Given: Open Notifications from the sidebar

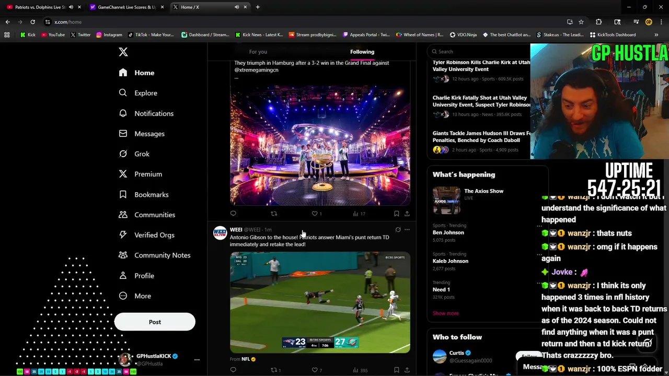Looking at the screenshot, I should (x=146, y=113).
